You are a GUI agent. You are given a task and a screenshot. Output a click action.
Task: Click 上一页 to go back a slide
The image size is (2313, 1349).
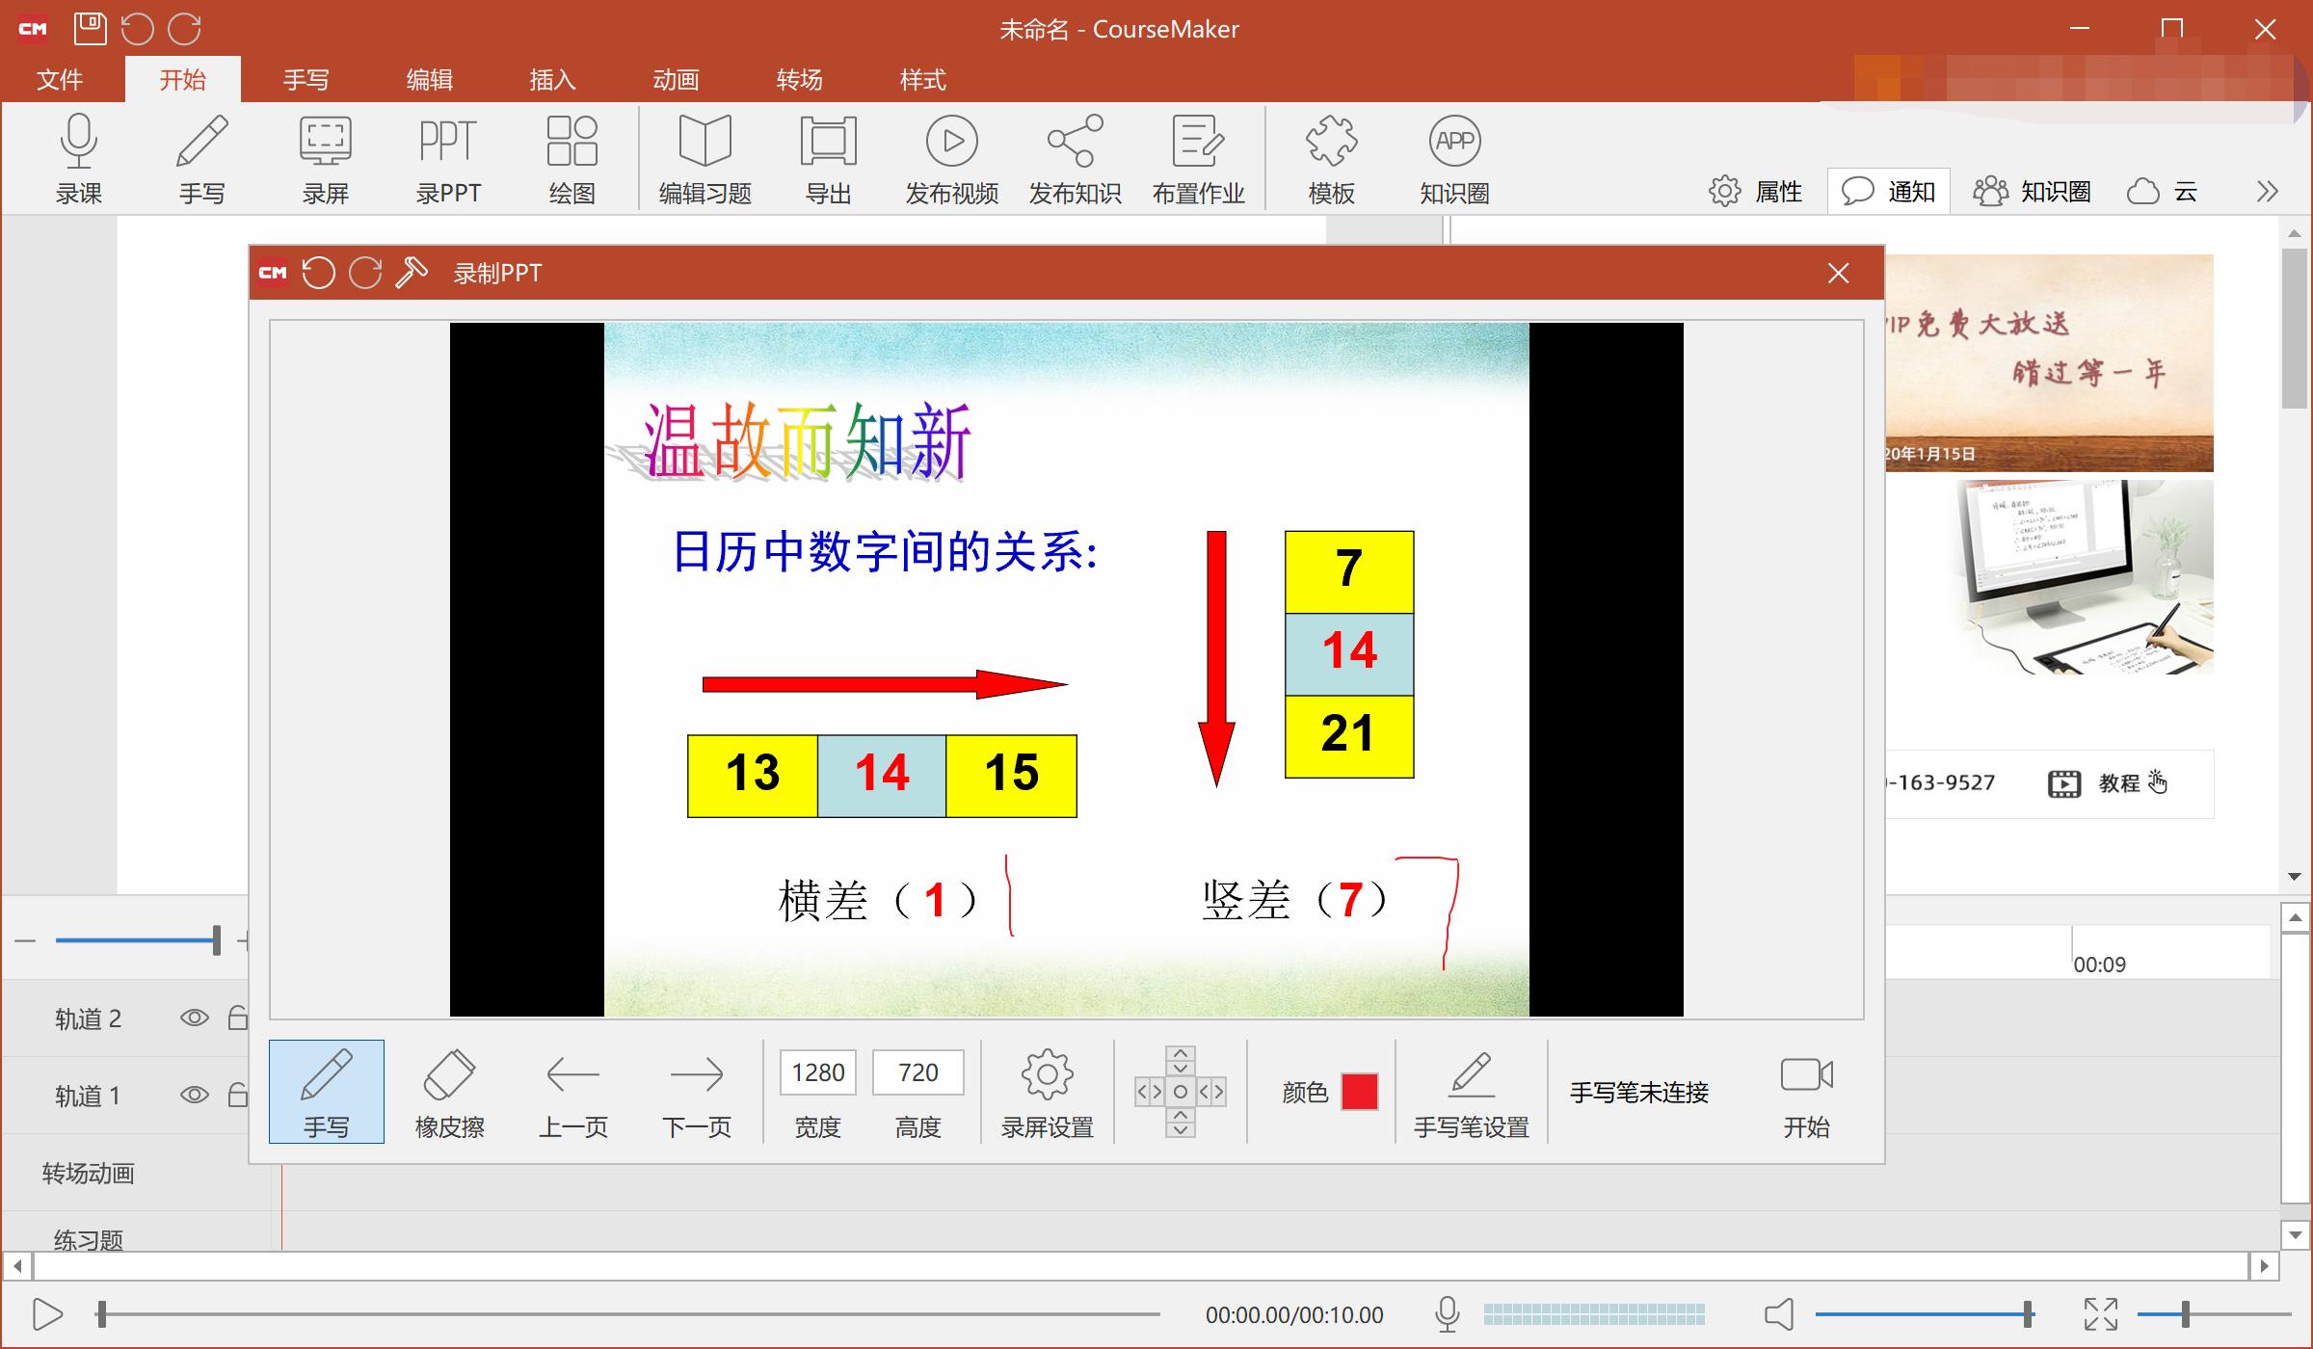[x=572, y=1092]
